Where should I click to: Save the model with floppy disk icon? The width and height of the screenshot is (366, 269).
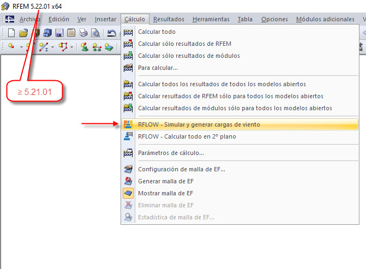[x=59, y=33]
